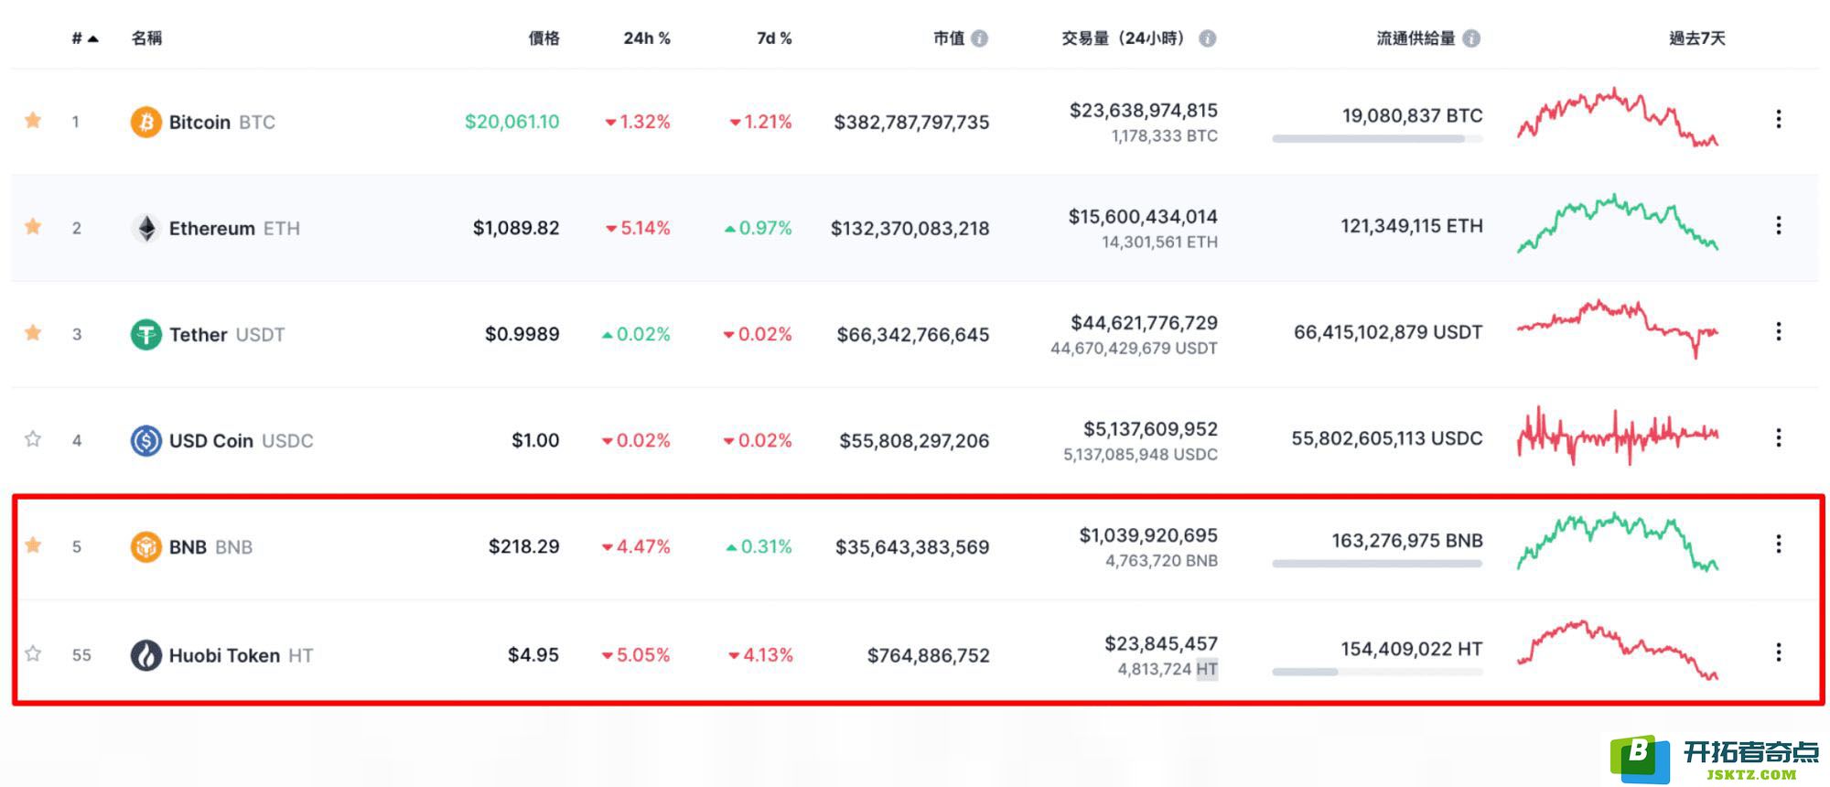This screenshot has height=787, width=1830.
Task: Click Huobi Token price $4.95
Action: coord(533,655)
